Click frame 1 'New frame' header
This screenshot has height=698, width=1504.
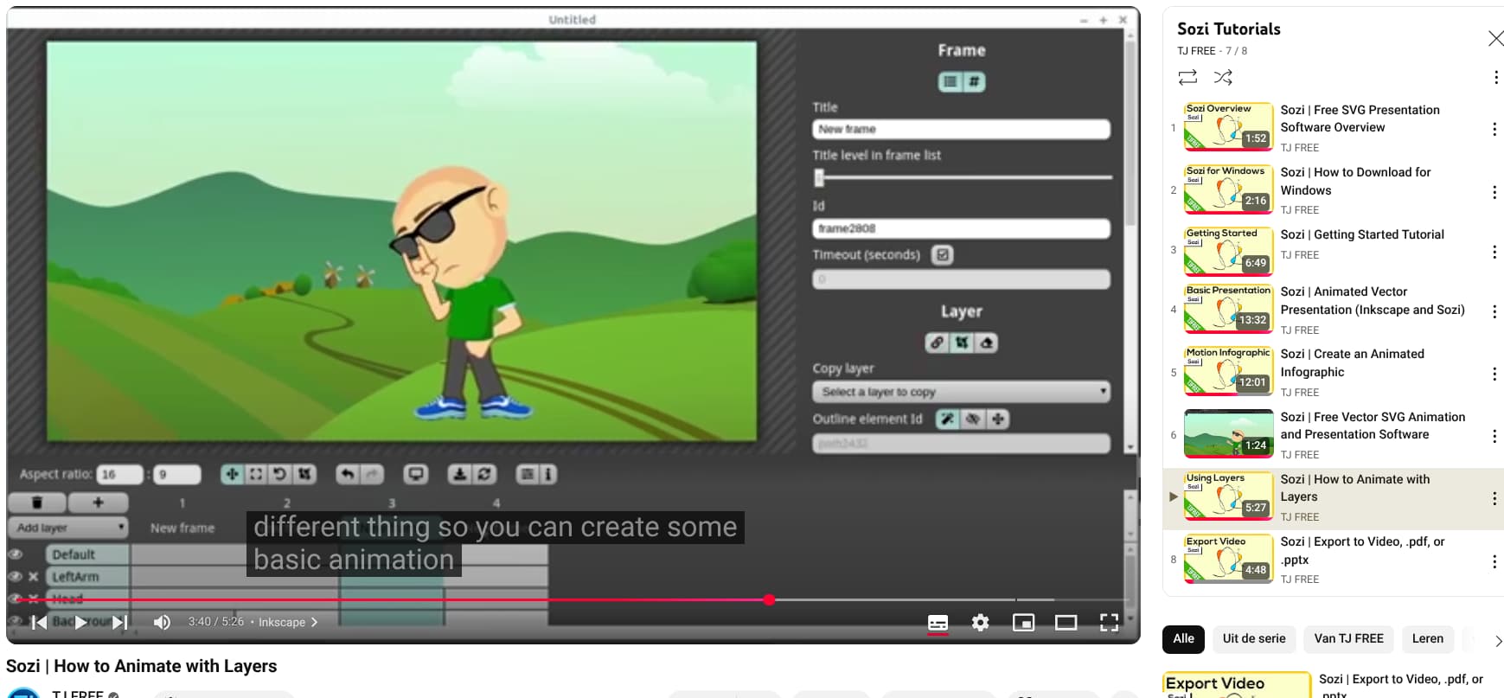pos(182,528)
